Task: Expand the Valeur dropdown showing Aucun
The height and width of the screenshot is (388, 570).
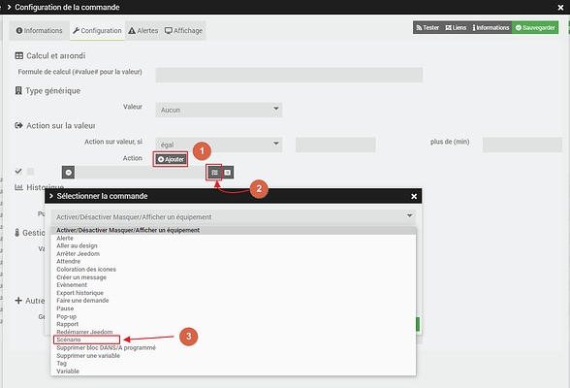Action: tap(219, 110)
